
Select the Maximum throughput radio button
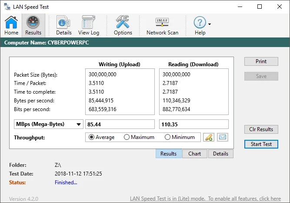coord(127,137)
